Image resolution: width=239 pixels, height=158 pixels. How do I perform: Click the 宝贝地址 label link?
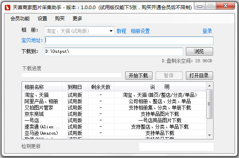[x=32, y=40]
